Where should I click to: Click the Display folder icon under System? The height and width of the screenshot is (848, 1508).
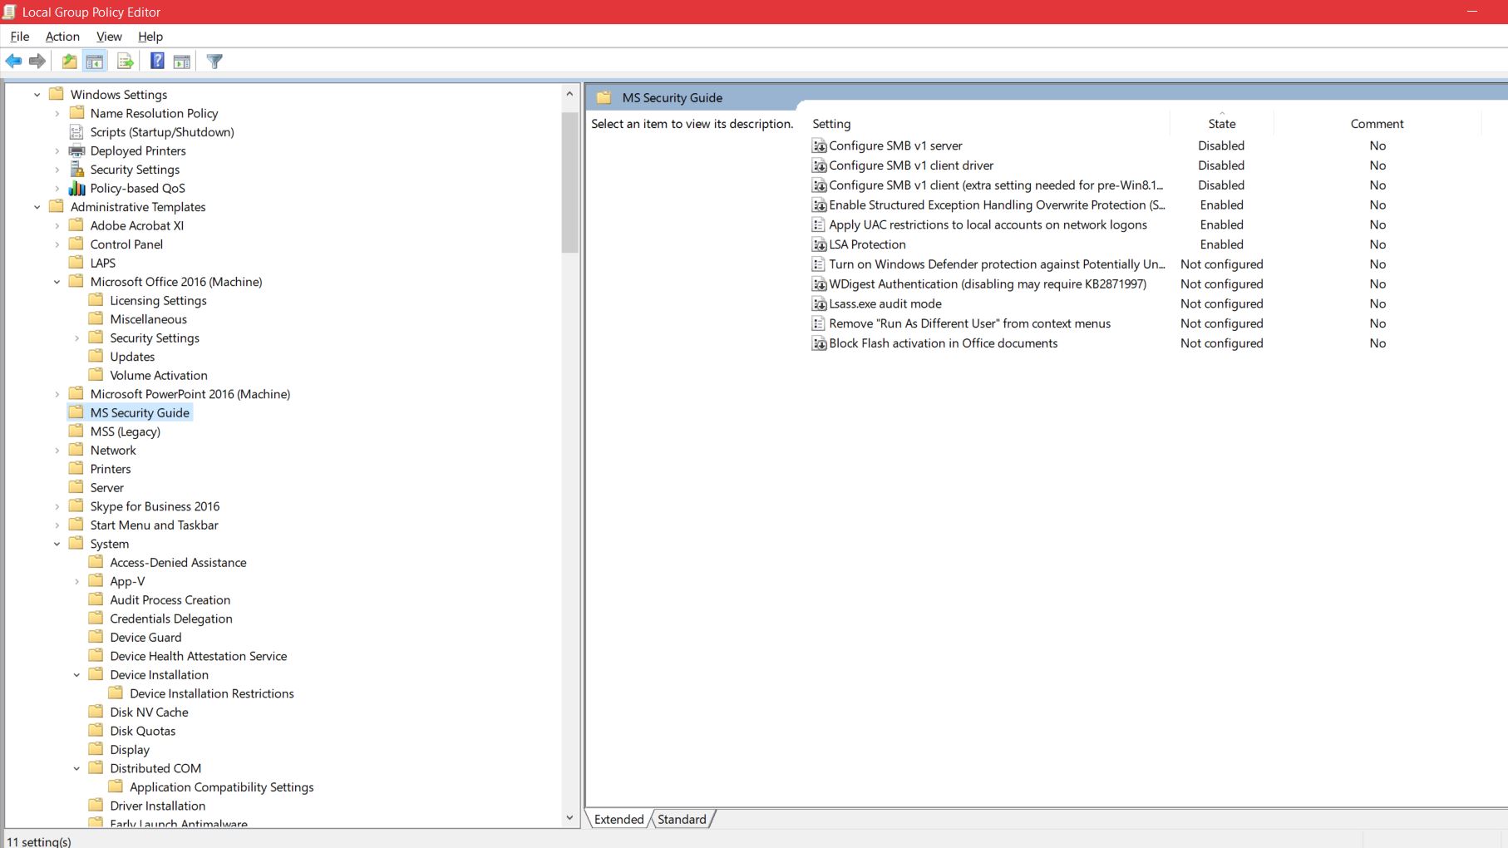click(x=96, y=749)
